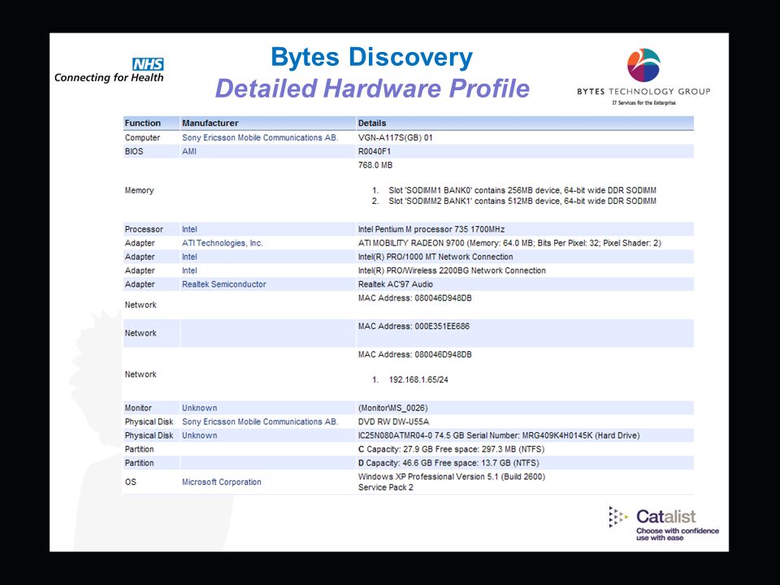Select the 'Service Pack 2' text
Screen dimensions: 780x585
click(x=385, y=487)
